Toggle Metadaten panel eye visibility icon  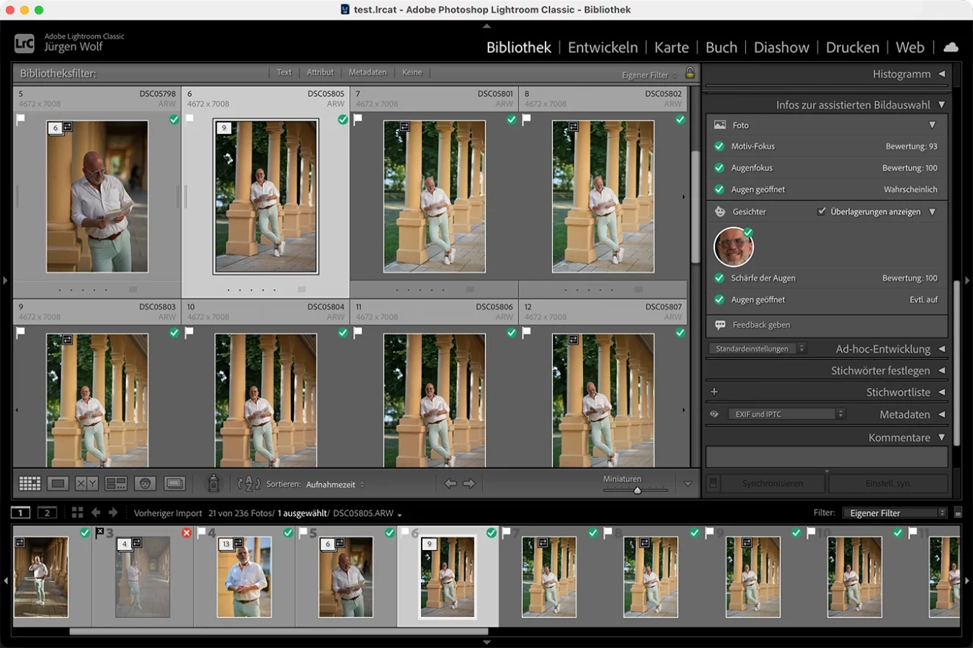tap(714, 415)
